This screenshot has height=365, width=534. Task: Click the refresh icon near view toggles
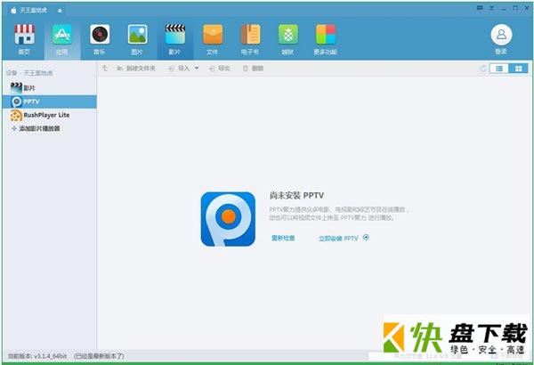[x=483, y=69]
